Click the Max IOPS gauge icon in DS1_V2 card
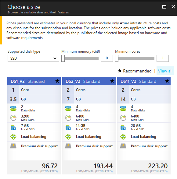Viewport: 177px width, 179px height. [13, 118]
